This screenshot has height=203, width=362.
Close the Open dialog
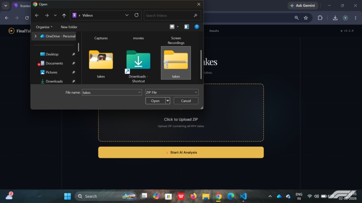click(199, 4)
